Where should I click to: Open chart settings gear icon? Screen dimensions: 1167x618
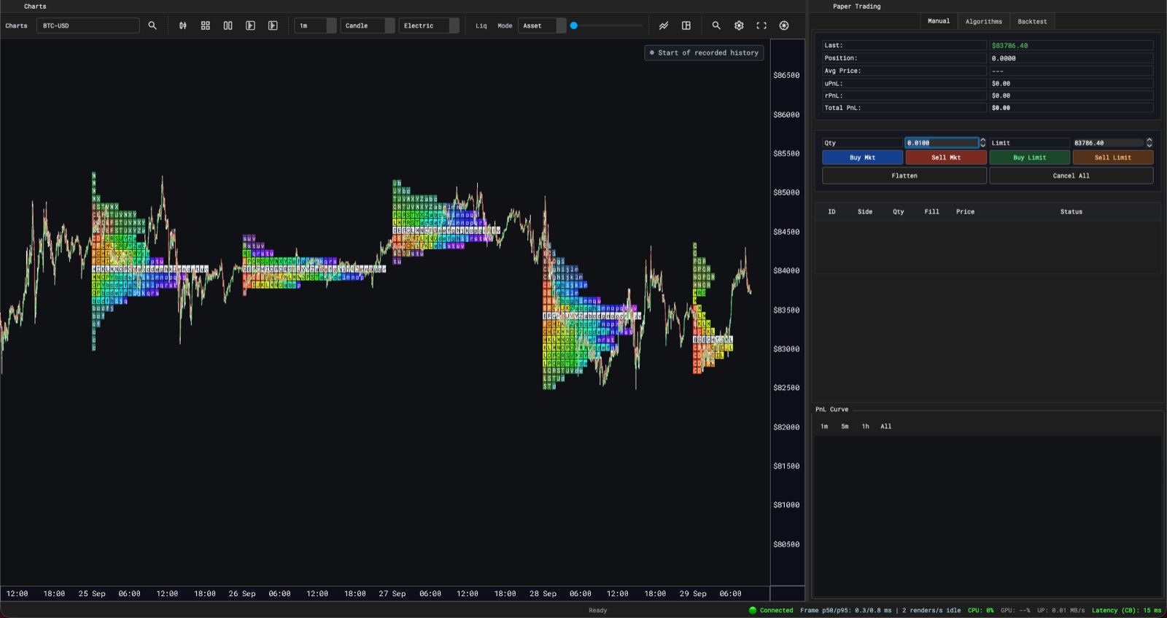pos(739,26)
